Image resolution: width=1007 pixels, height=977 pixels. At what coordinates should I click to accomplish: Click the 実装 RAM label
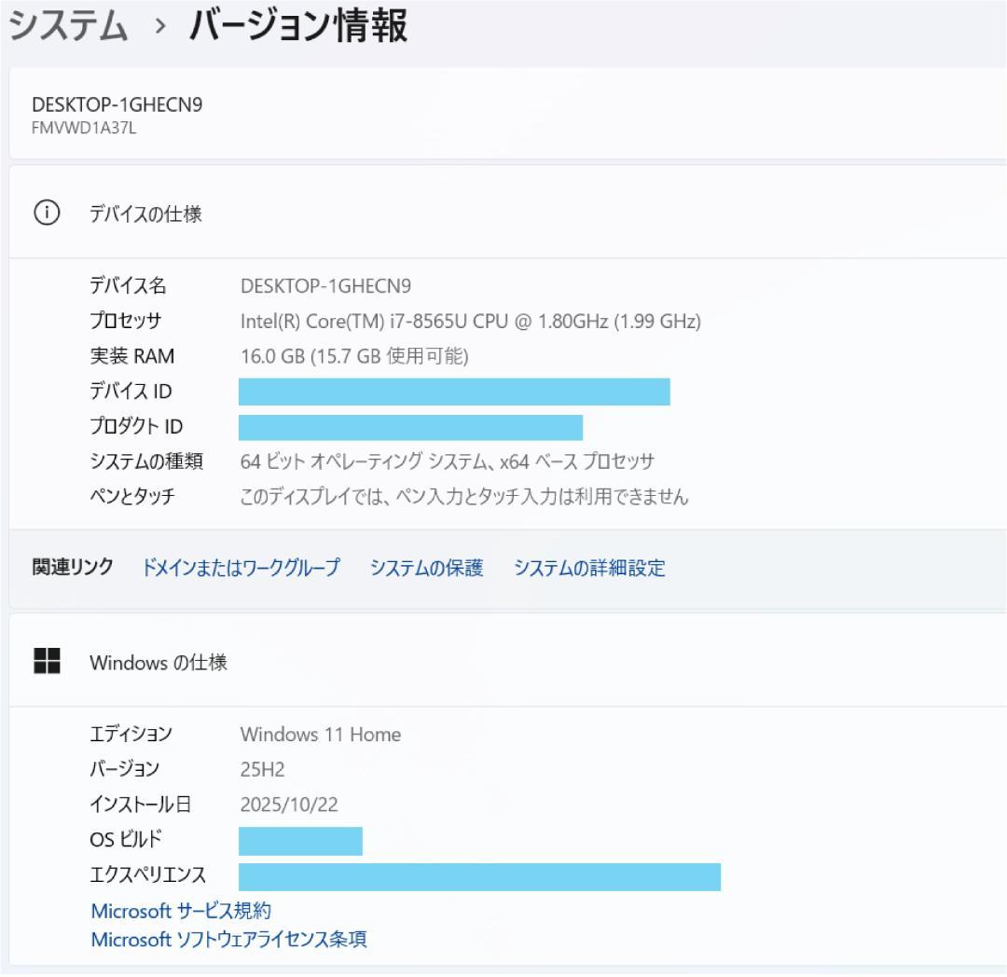(x=132, y=355)
